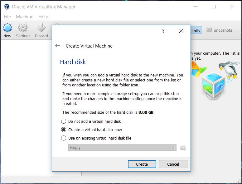Screen dimensions: 242x184
Task: Open the File menu
Action: coord(7,16)
